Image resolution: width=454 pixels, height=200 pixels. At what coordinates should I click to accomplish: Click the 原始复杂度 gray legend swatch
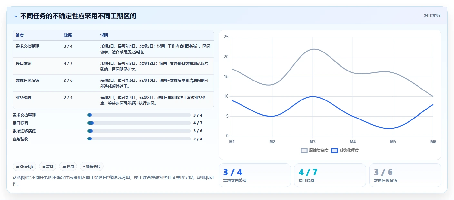(304, 150)
